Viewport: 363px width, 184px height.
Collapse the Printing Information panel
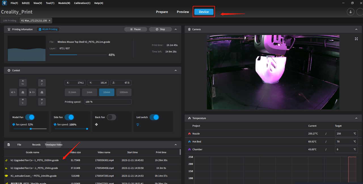click(x=176, y=29)
